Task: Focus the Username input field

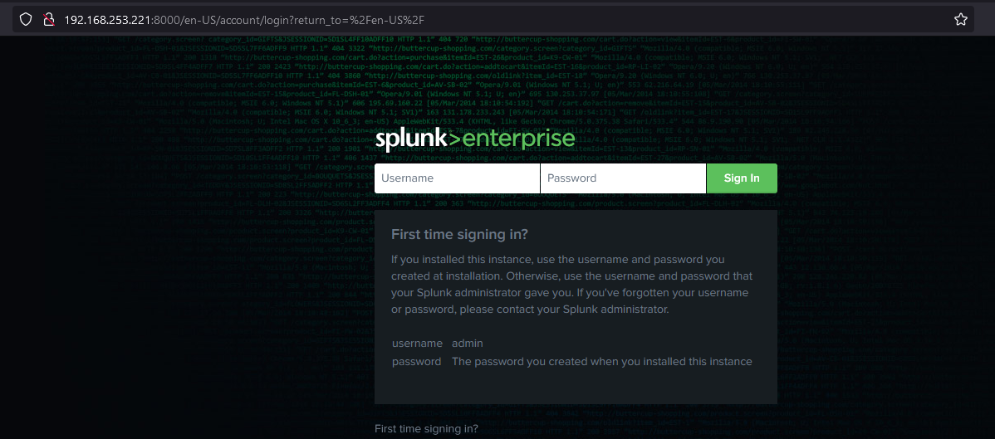Action: (457, 178)
